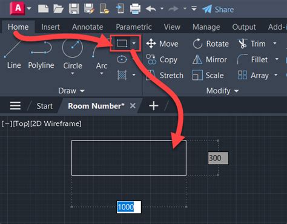
Task: Open the file tabs hamburger menu
Action: click(x=15, y=106)
